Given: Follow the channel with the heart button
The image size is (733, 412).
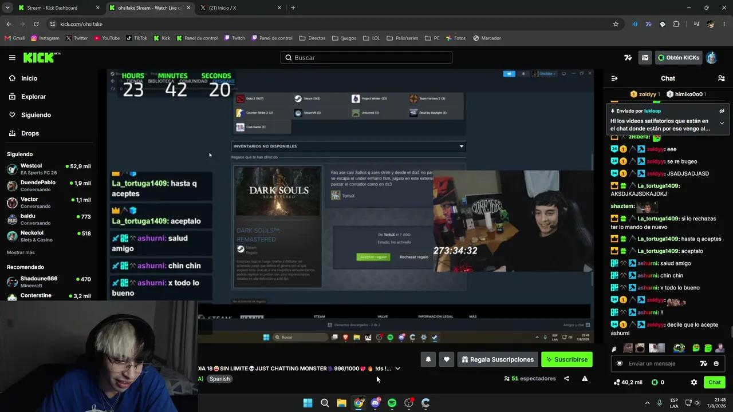Looking at the screenshot, I should [x=447, y=359].
